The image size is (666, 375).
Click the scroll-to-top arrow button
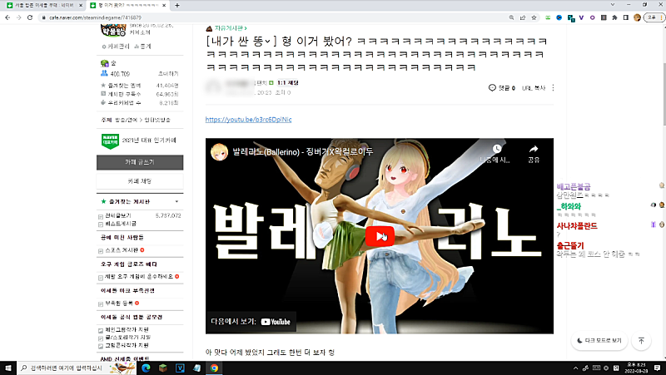click(640, 340)
